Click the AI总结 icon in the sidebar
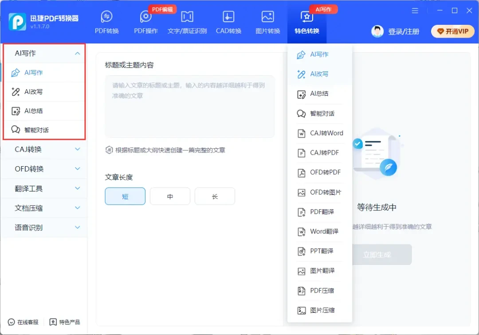The height and width of the screenshot is (335, 479). [x=16, y=111]
